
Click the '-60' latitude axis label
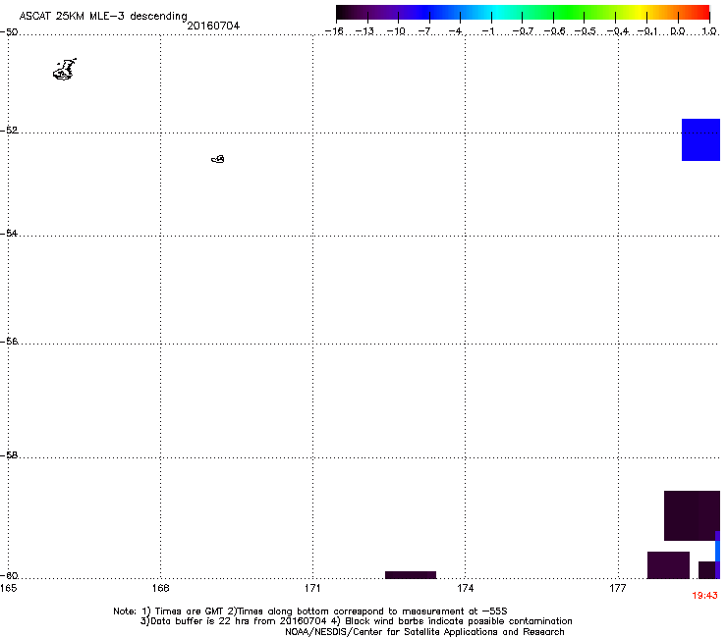pos(9,576)
